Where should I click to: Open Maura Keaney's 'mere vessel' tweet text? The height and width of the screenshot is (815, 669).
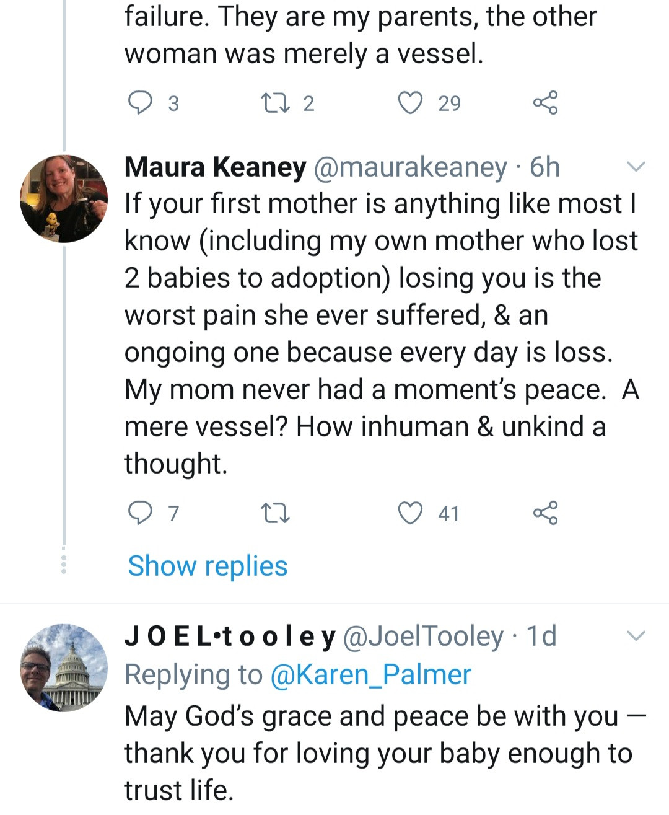pos(372,333)
